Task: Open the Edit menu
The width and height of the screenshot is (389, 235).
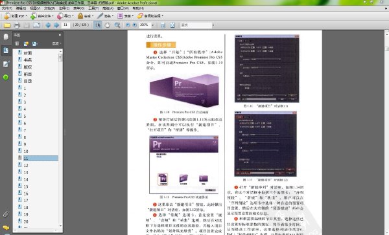Action: click(21, 8)
